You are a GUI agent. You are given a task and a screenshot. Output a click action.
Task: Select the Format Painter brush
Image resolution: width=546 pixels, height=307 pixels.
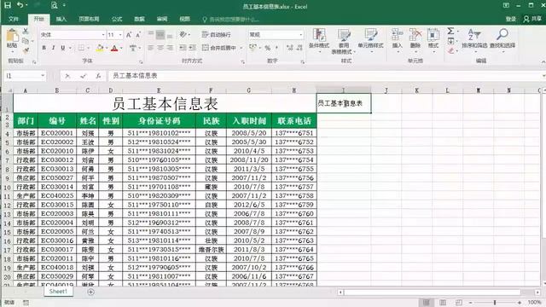[x=26, y=50]
